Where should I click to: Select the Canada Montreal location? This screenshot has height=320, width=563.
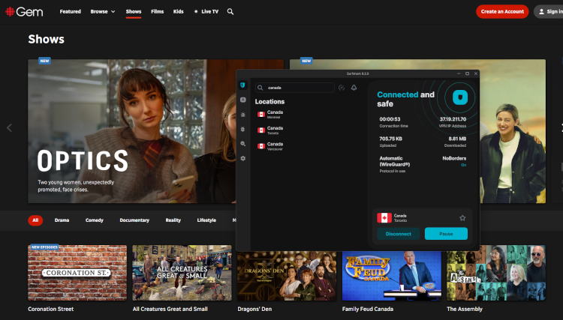tap(270, 115)
